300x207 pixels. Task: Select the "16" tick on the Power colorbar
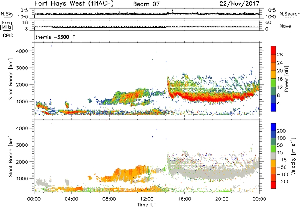point(280,79)
